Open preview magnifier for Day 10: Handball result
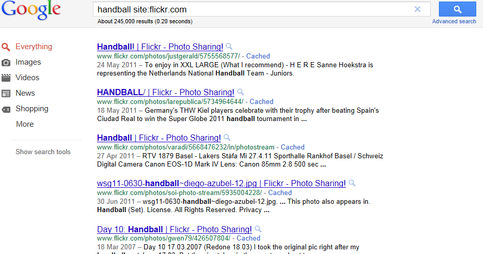This screenshot has height=254, width=483. [258, 229]
